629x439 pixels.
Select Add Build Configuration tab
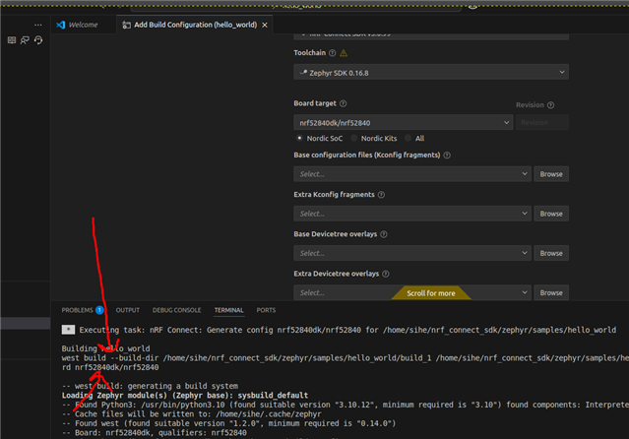(195, 25)
